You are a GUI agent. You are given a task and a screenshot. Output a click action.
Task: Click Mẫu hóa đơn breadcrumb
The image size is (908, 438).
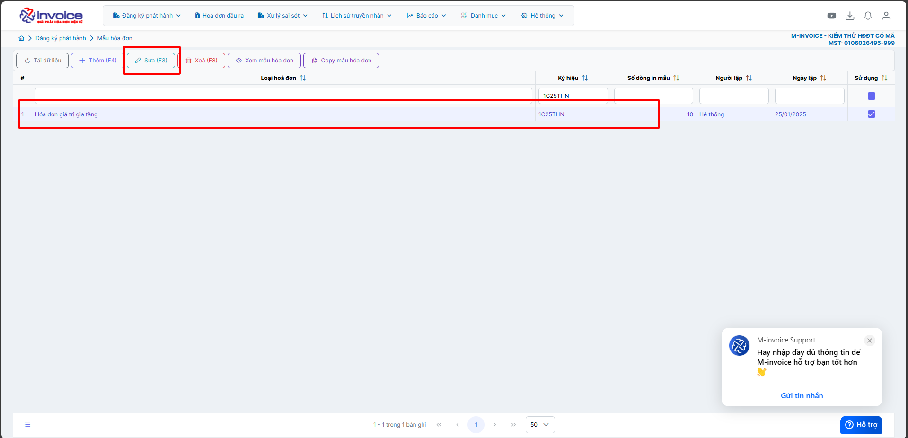115,38
